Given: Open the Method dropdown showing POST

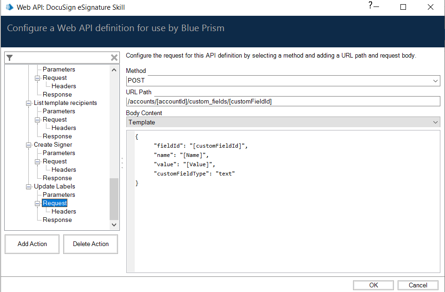Looking at the screenshot, I should pos(435,80).
